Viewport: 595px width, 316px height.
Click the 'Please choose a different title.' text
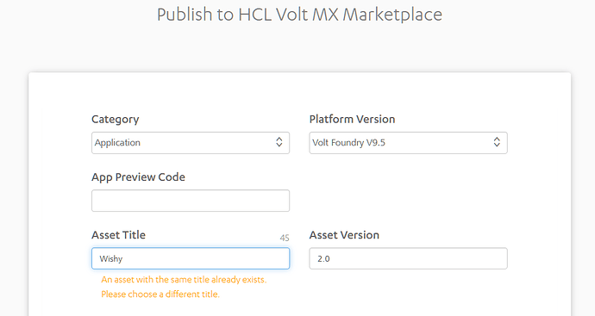pyautogui.click(x=160, y=294)
